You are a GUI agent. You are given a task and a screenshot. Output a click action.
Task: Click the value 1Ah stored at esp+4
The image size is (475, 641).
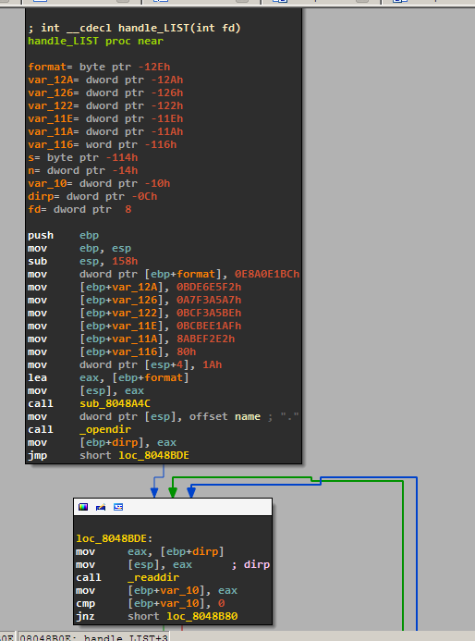point(212,365)
